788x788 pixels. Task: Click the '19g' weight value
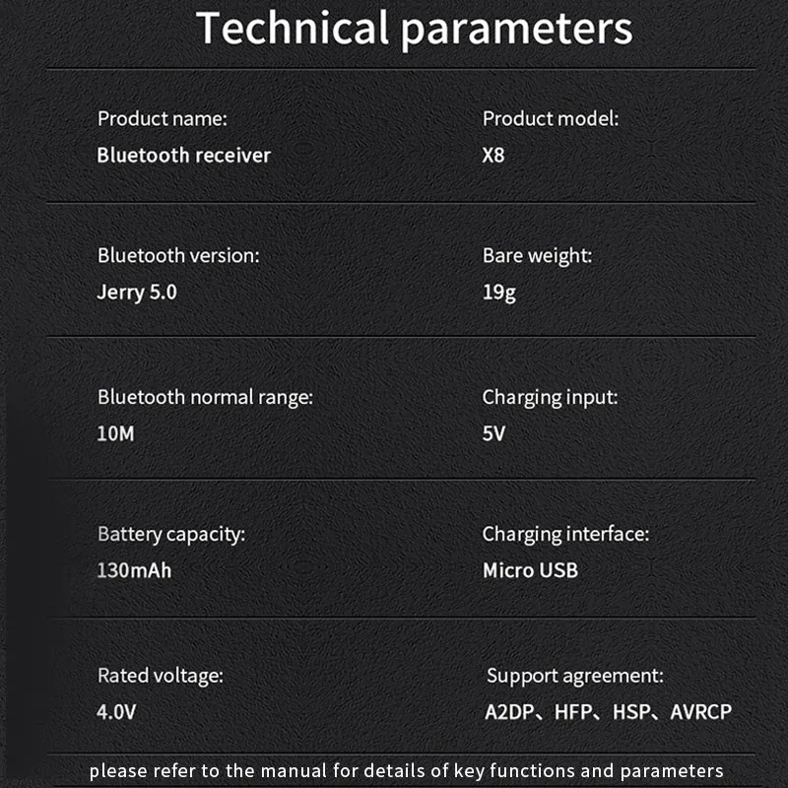click(x=499, y=293)
